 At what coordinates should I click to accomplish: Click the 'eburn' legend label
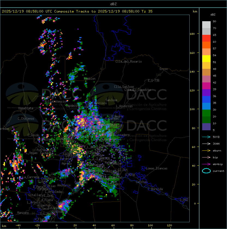217,151
